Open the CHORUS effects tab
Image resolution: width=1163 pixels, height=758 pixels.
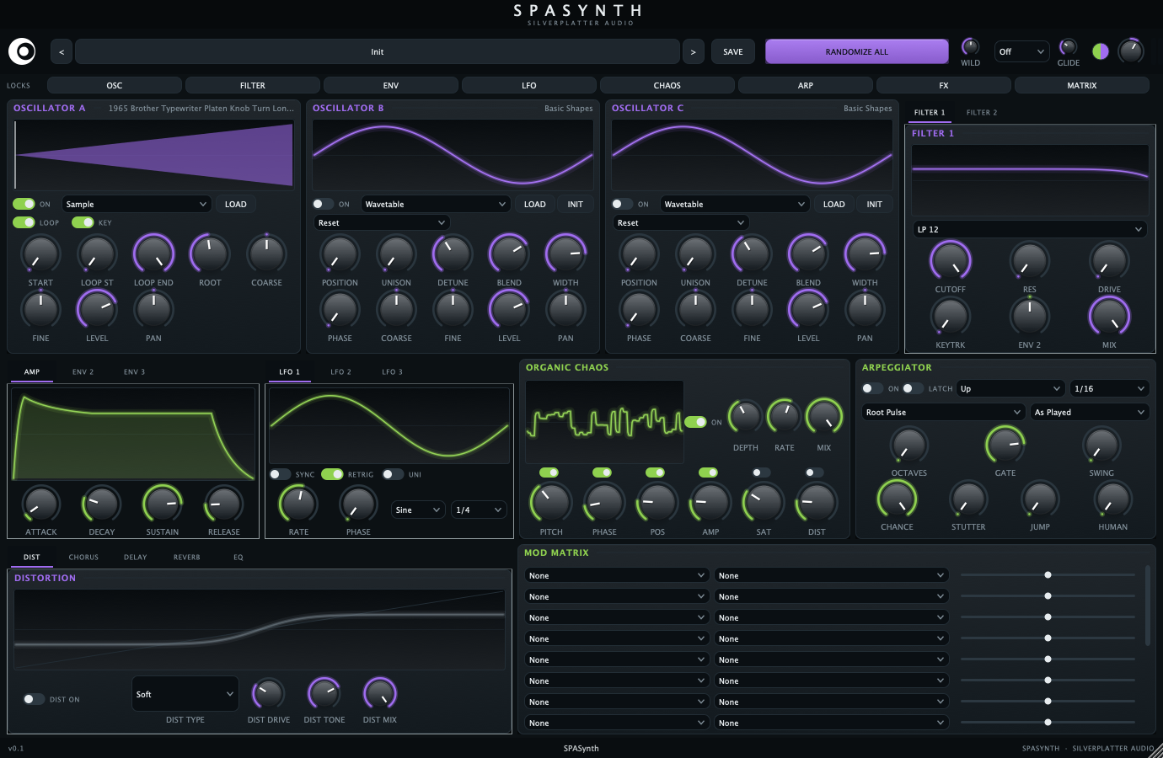(83, 557)
